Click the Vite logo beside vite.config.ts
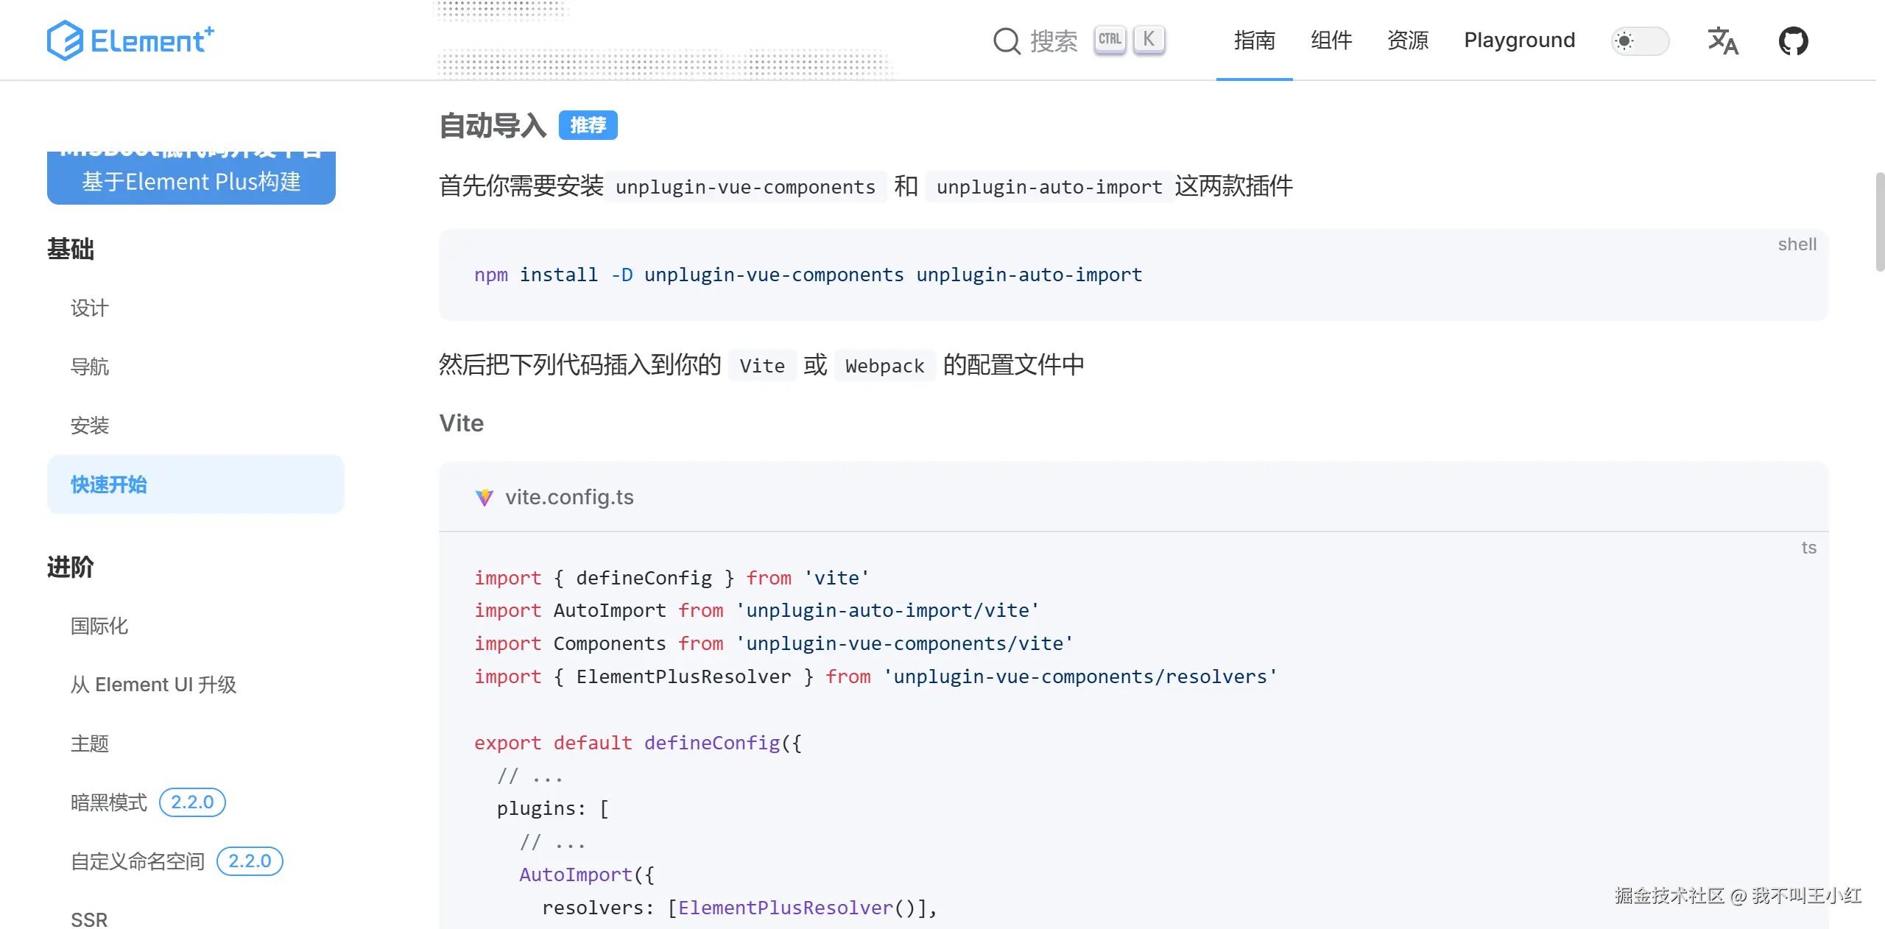The height and width of the screenshot is (929, 1885). [x=484, y=498]
